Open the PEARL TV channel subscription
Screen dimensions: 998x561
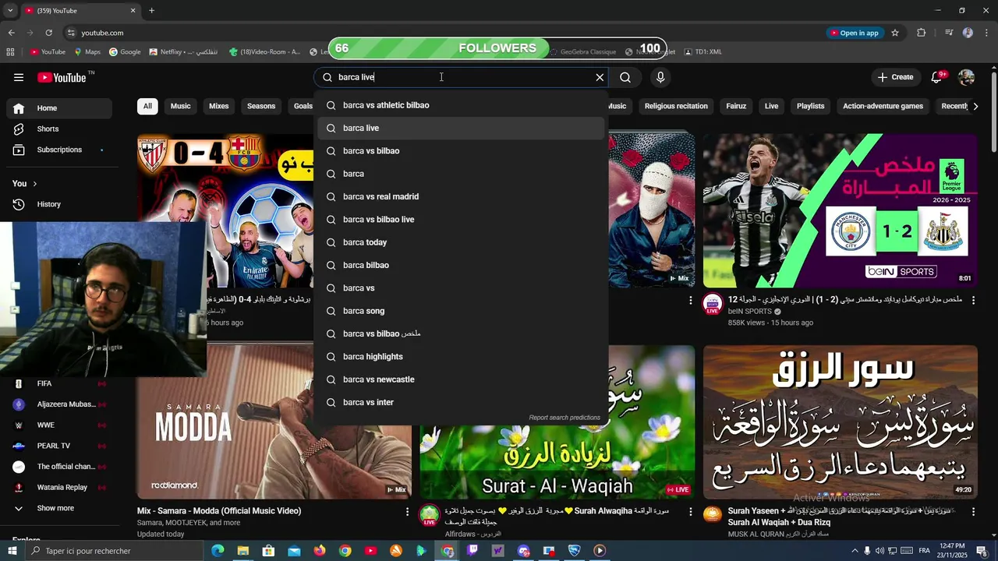coord(59,446)
